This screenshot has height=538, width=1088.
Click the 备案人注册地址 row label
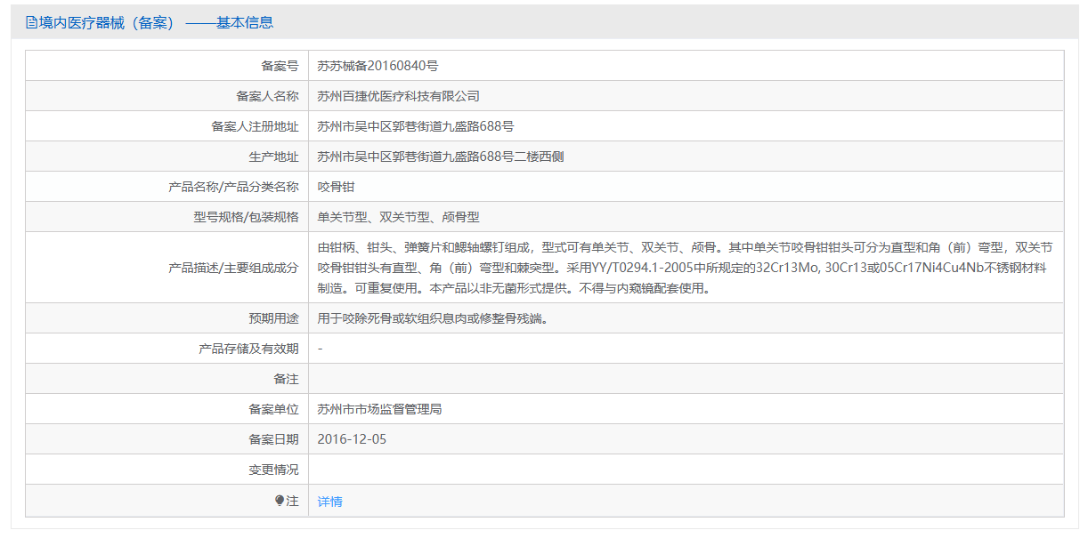(x=255, y=126)
